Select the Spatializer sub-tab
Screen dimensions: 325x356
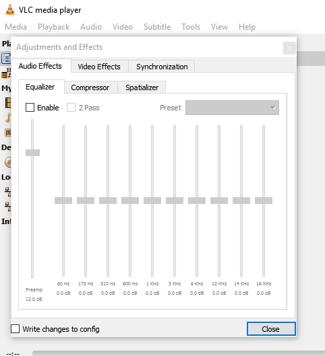(142, 87)
